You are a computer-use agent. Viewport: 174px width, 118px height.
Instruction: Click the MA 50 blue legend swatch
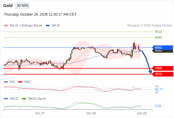pyautogui.click(x=48, y=26)
